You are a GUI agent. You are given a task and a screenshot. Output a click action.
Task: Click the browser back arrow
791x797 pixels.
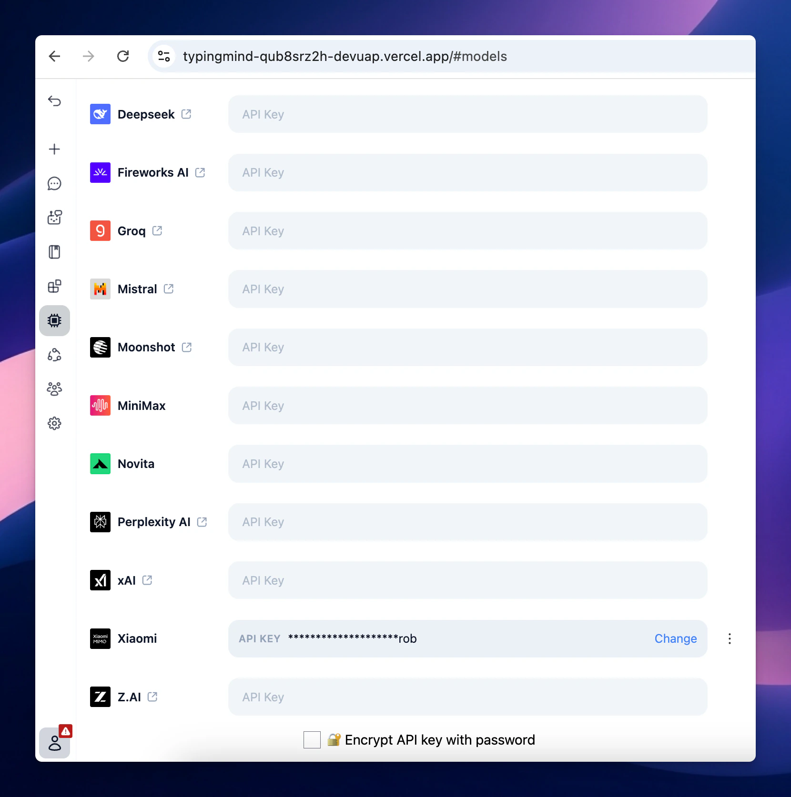(x=55, y=56)
